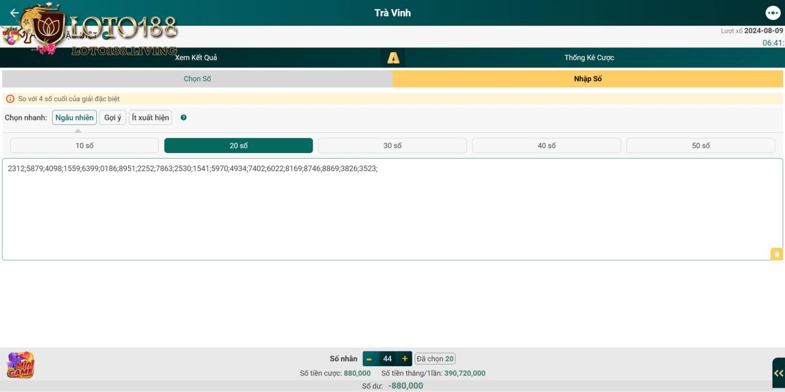Open the three-dots more options menu
Screen dimensions: 785x392
[x=773, y=13]
